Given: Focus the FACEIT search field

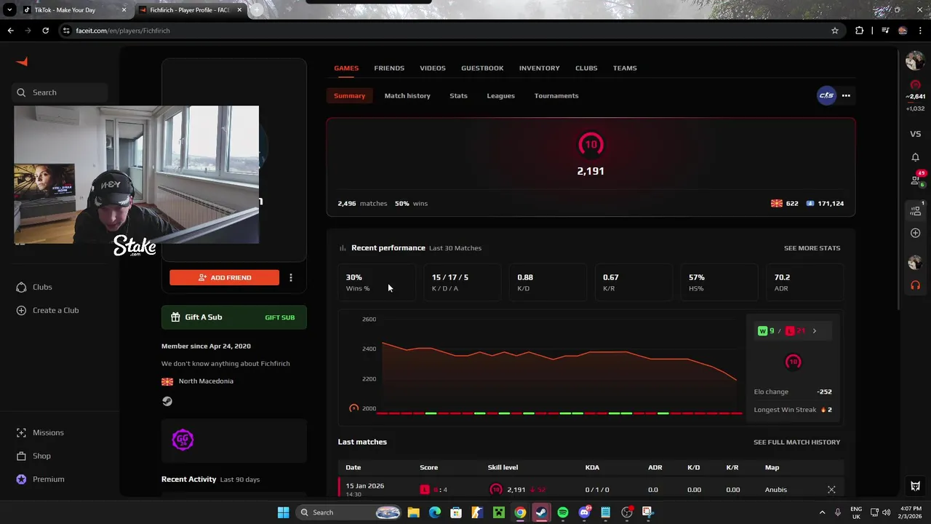Looking at the screenshot, I should pos(60,92).
